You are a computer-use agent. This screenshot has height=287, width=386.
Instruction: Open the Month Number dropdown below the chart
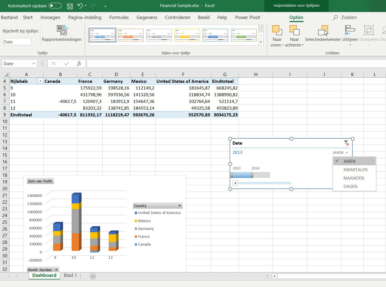(56, 269)
